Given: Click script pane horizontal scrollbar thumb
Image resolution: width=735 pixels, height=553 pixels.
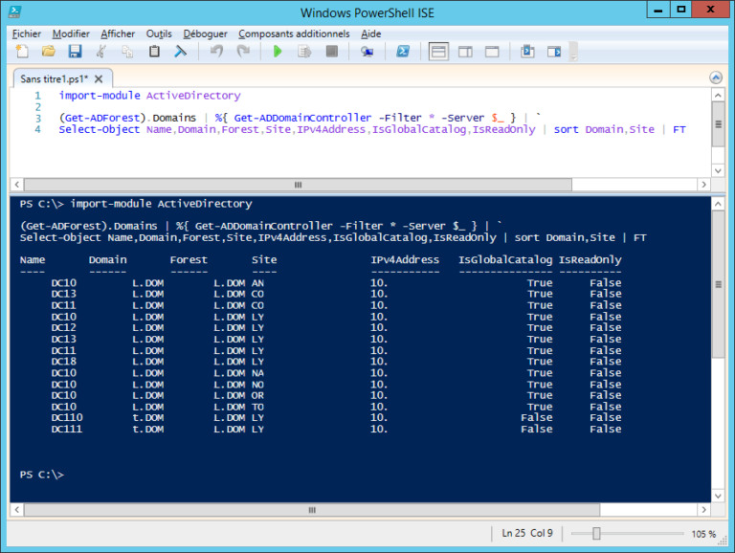Looking at the screenshot, I should 298,185.
